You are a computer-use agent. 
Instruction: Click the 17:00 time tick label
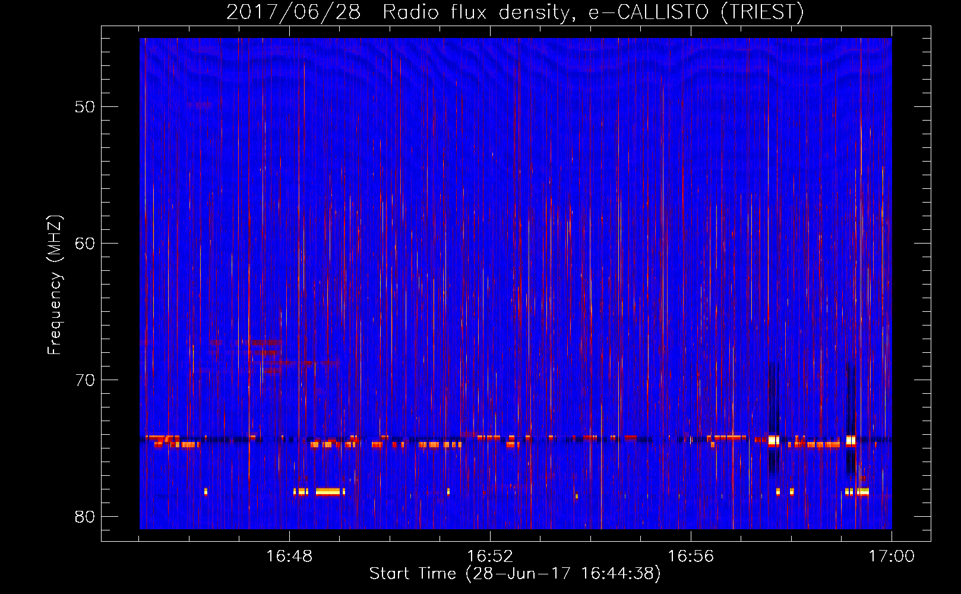(892, 557)
